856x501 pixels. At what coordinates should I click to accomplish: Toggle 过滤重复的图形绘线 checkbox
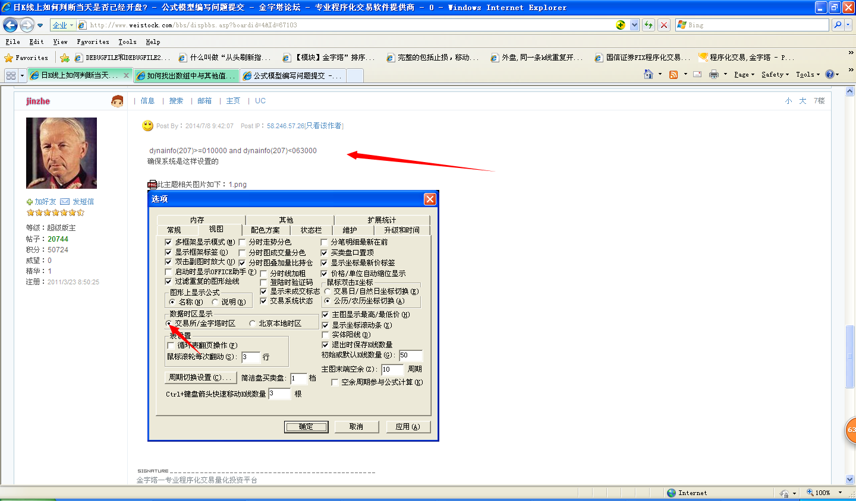(x=168, y=281)
